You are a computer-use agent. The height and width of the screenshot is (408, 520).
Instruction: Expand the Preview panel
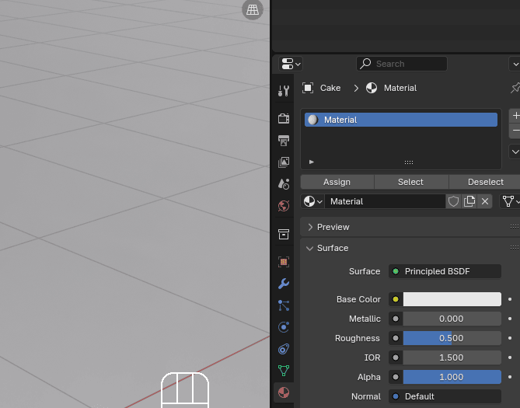click(333, 227)
